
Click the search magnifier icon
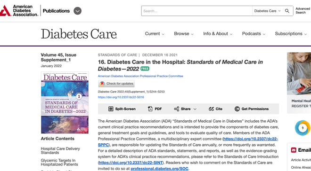tap(287, 11)
